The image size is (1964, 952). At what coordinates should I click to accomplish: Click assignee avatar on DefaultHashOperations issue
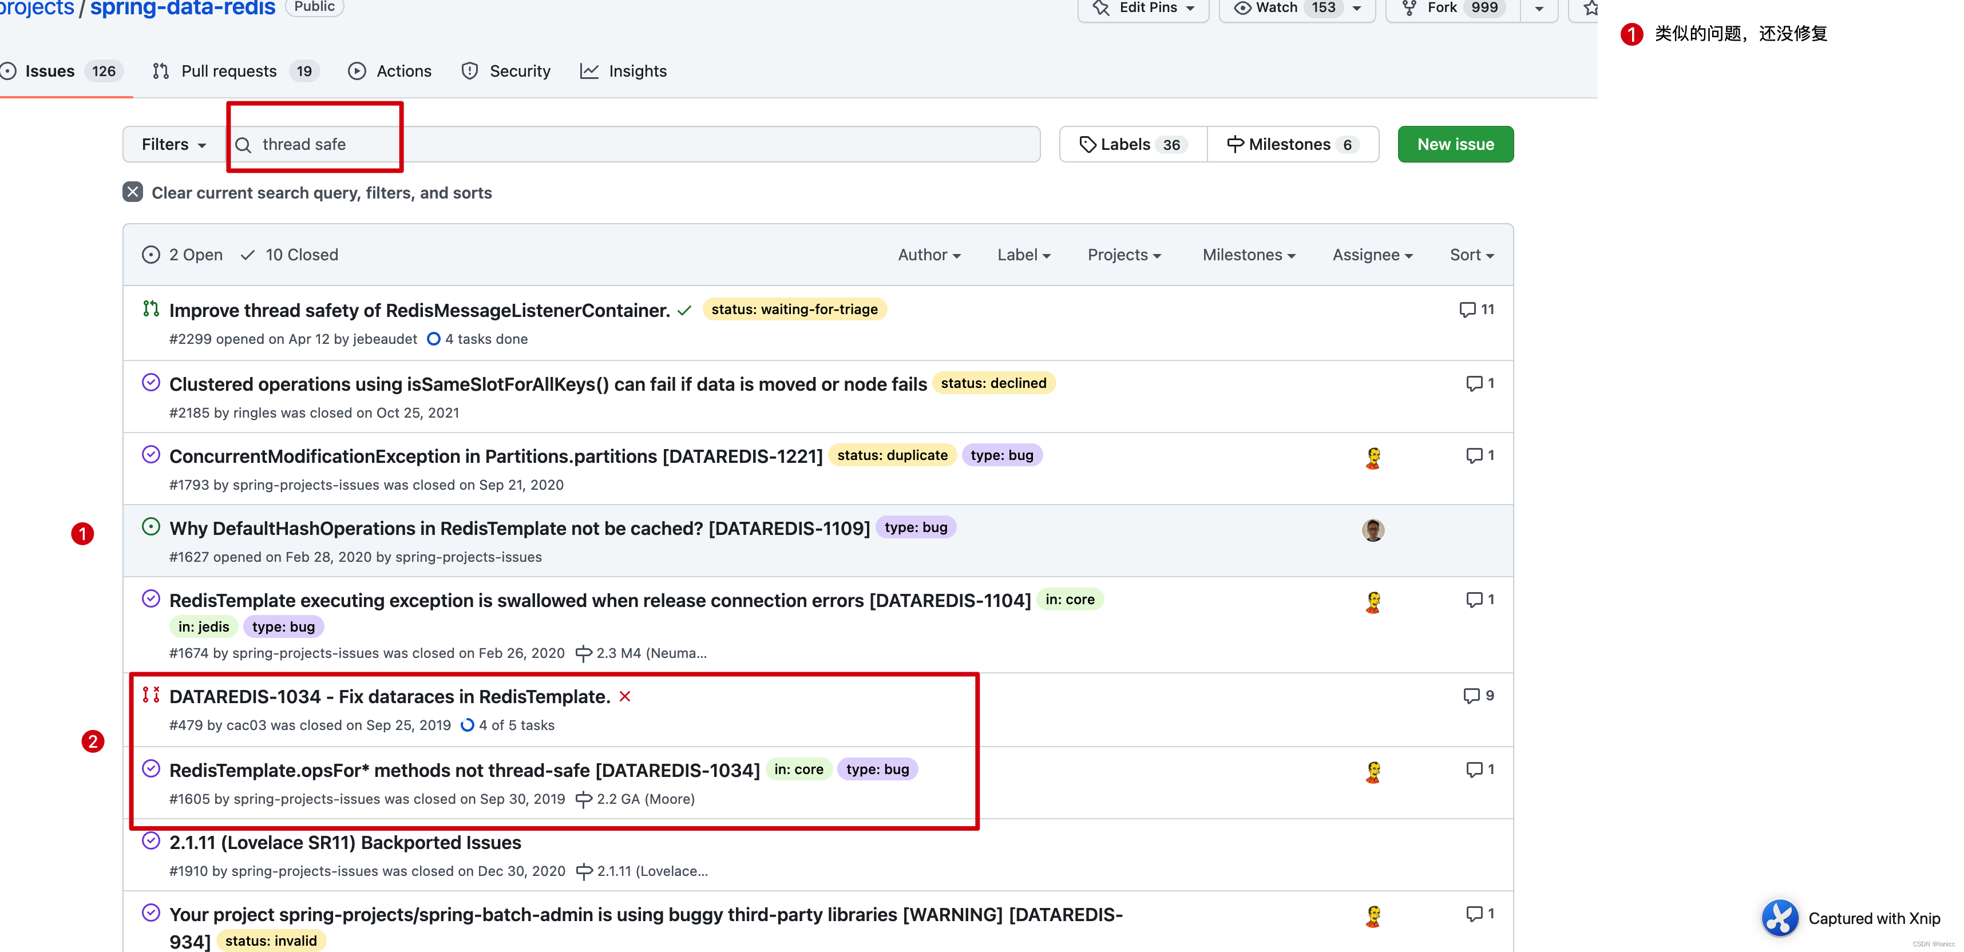(1373, 530)
